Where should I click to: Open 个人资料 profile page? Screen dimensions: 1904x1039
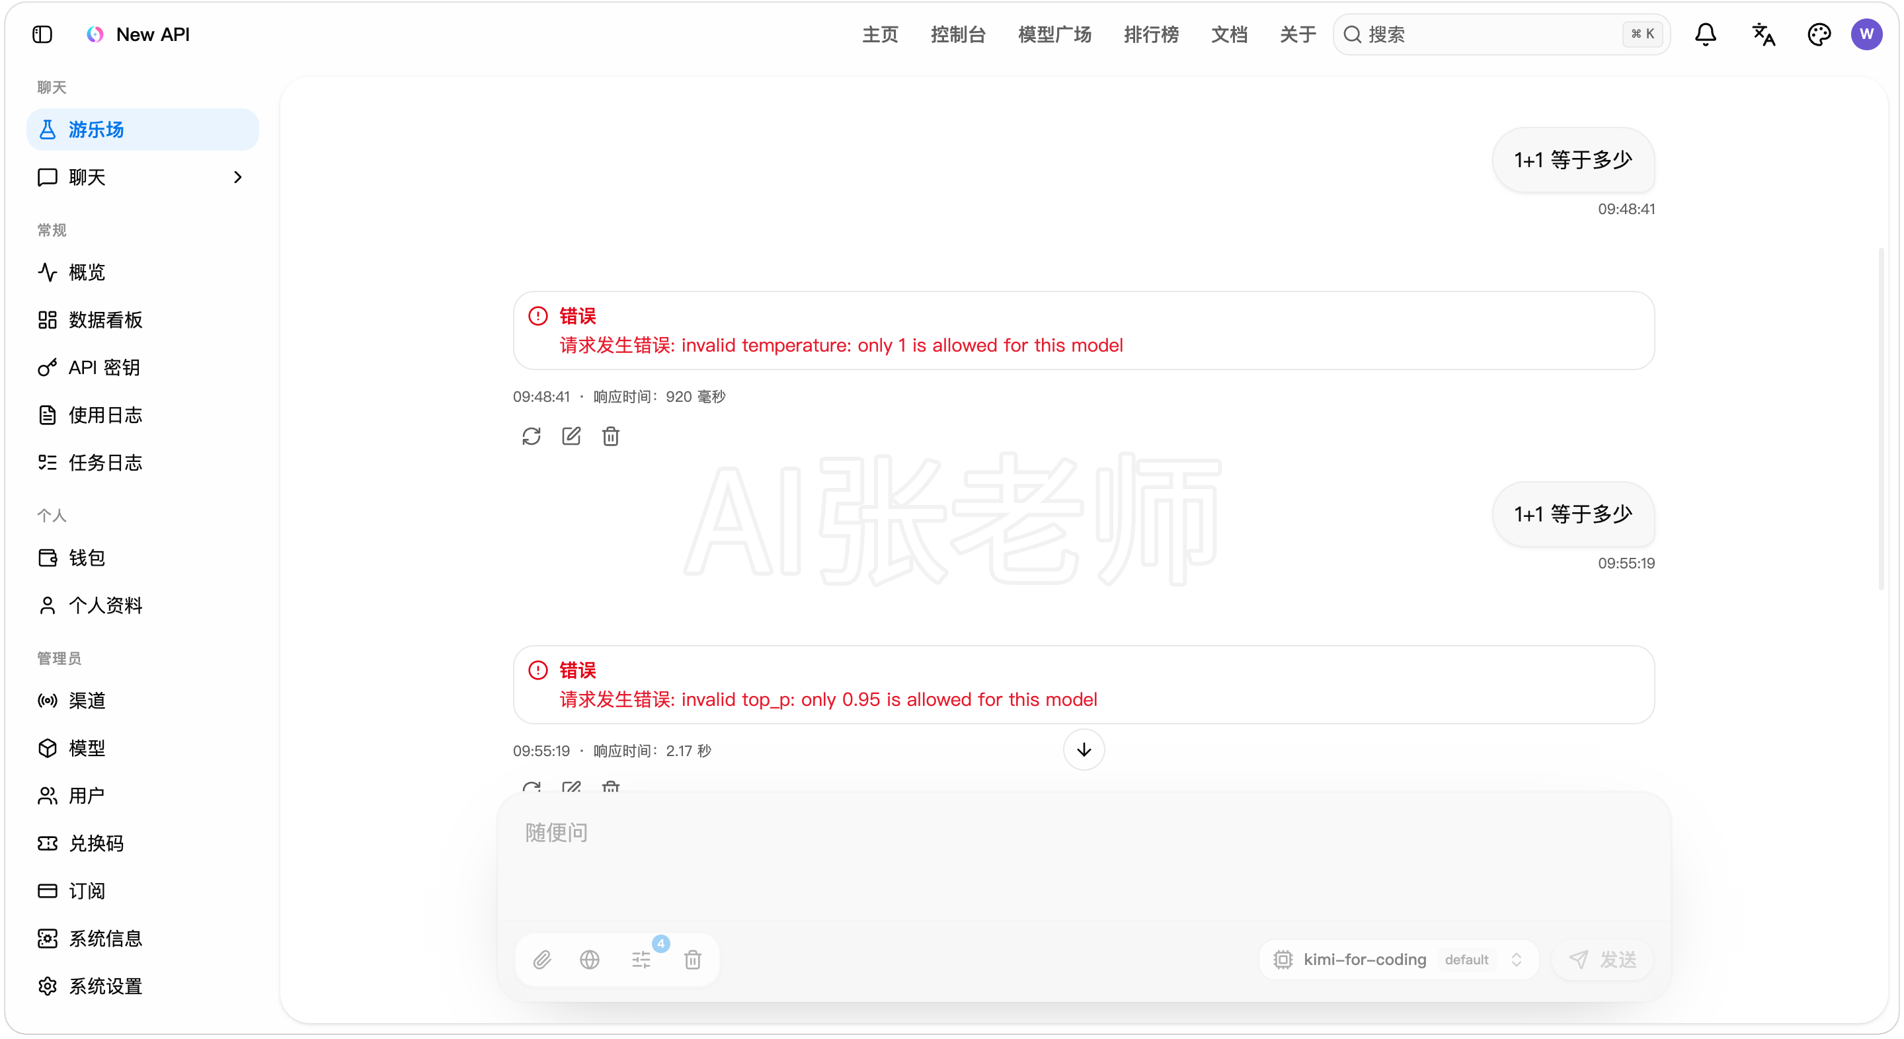pyautogui.click(x=143, y=605)
